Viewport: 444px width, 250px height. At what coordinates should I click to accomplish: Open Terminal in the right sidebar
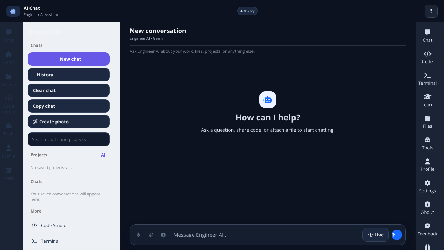pyautogui.click(x=427, y=79)
